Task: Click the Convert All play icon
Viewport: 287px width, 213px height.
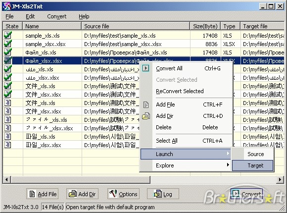Action: (x=145, y=68)
